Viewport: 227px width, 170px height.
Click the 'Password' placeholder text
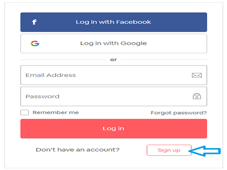(x=43, y=96)
